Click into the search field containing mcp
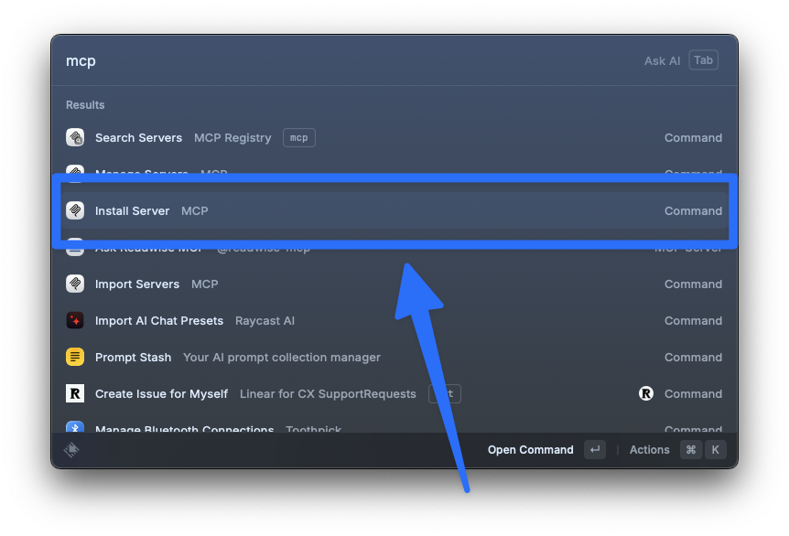The image size is (789, 536). tap(347, 61)
